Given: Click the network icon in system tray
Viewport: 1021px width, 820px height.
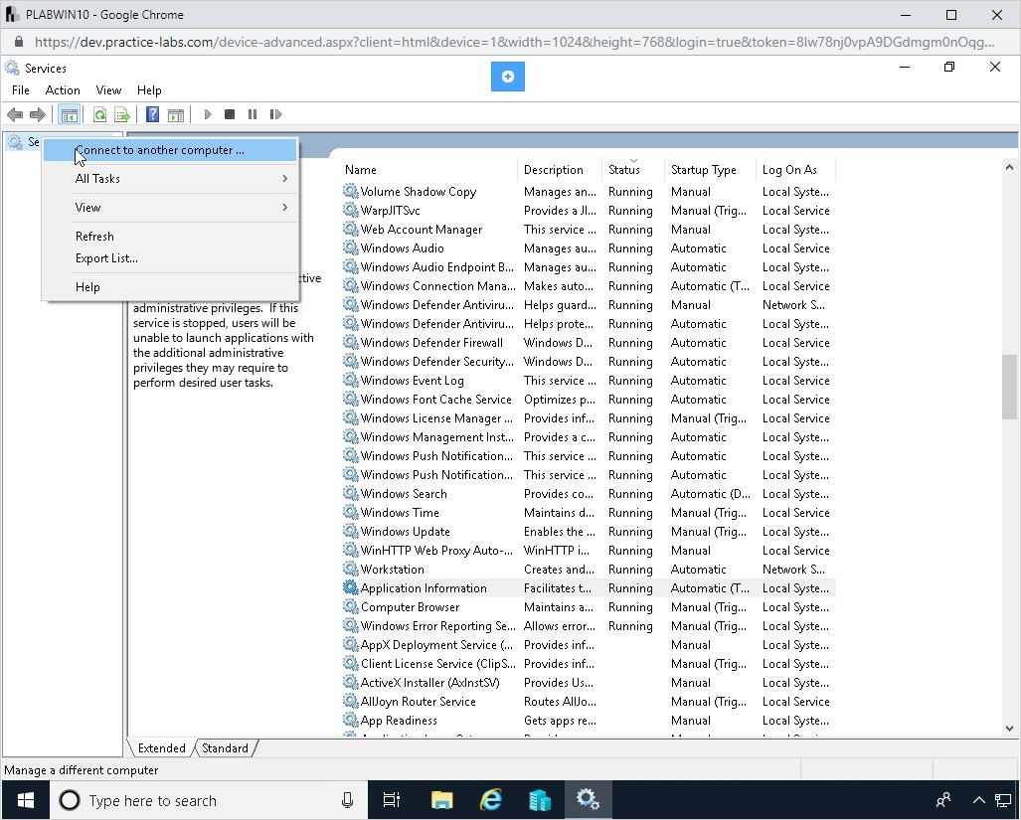Looking at the screenshot, I should click(1003, 800).
